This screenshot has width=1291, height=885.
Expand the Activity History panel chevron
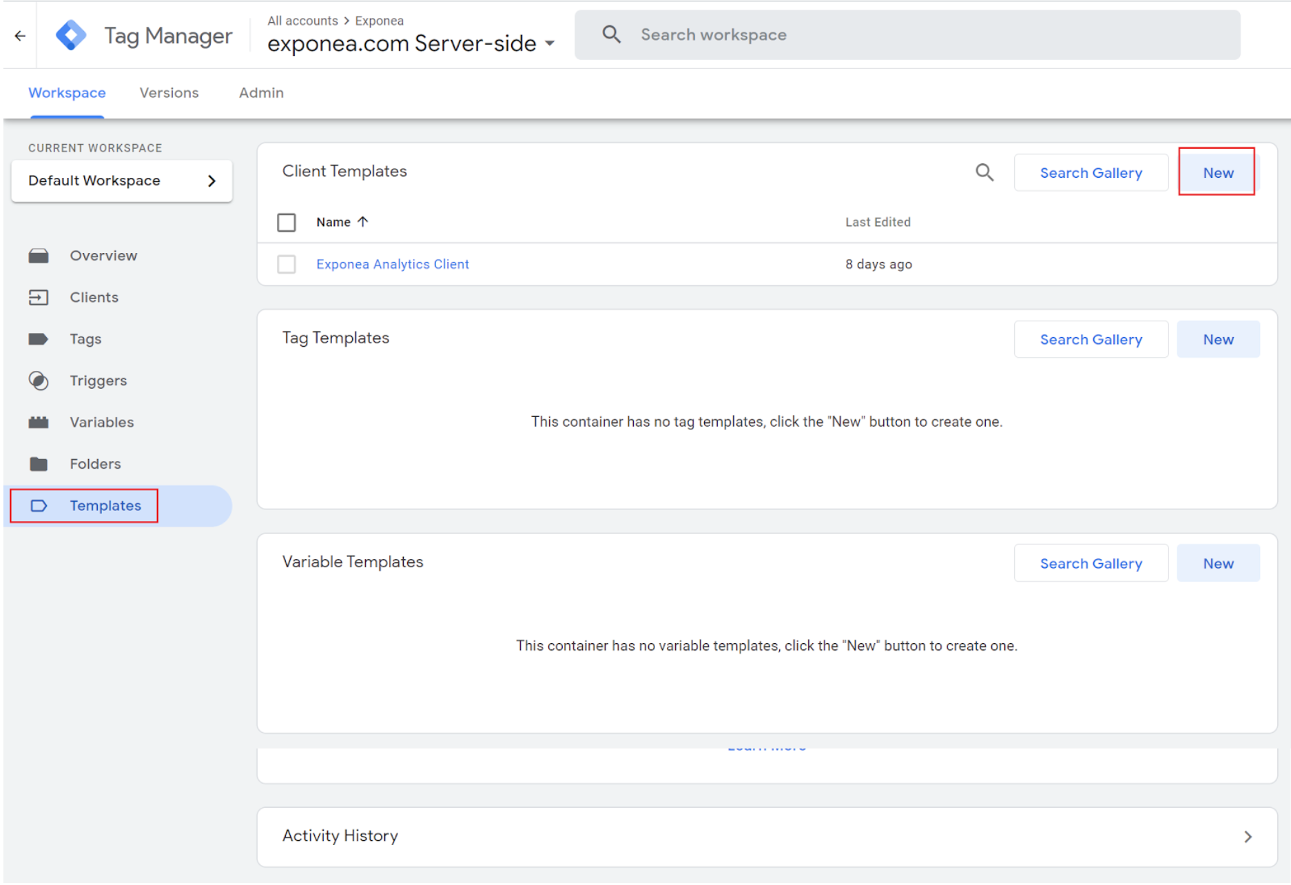1248,837
